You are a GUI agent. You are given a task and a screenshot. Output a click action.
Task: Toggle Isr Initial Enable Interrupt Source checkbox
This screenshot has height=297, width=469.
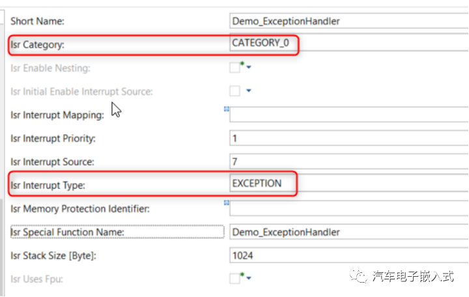[x=234, y=91]
